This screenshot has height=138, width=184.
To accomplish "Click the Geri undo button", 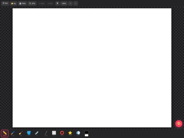I will coord(42,3).
